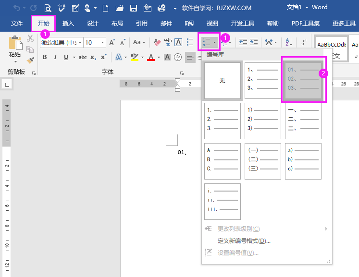359x277 pixels.
Task: Choose the 1、2、3、 numbering format
Action: [x=263, y=81]
